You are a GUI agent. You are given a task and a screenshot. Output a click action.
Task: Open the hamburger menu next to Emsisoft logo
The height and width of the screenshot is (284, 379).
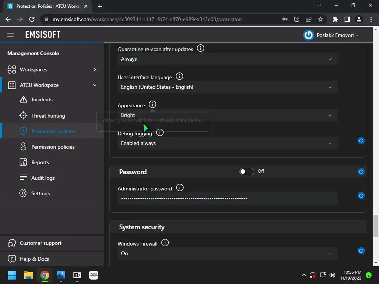(10, 35)
